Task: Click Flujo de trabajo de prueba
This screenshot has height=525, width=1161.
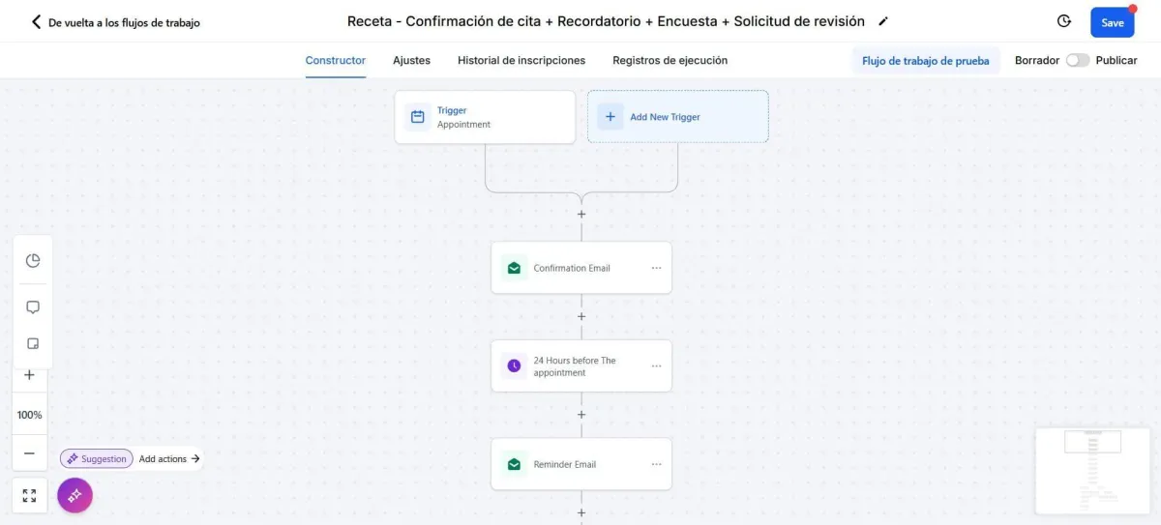Action: (926, 61)
